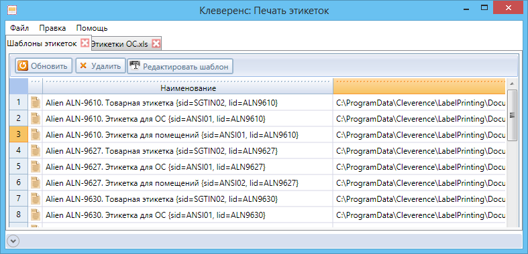Screen dimensions: 528x254
Task: Click the application icon in the title bar
Action: pos(12,11)
